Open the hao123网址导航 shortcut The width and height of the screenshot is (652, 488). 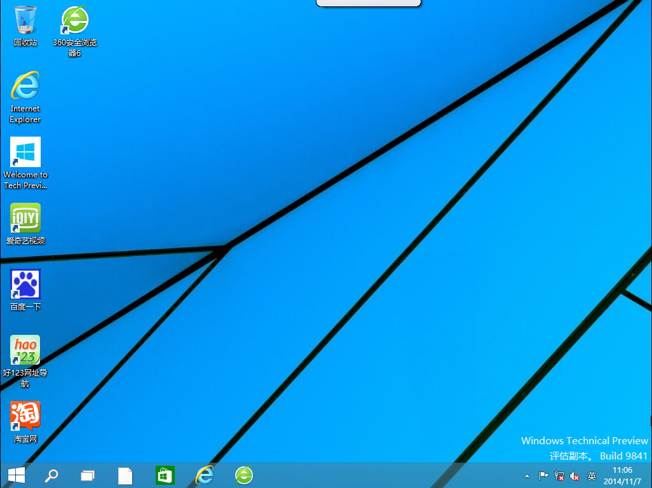pos(25,349)
